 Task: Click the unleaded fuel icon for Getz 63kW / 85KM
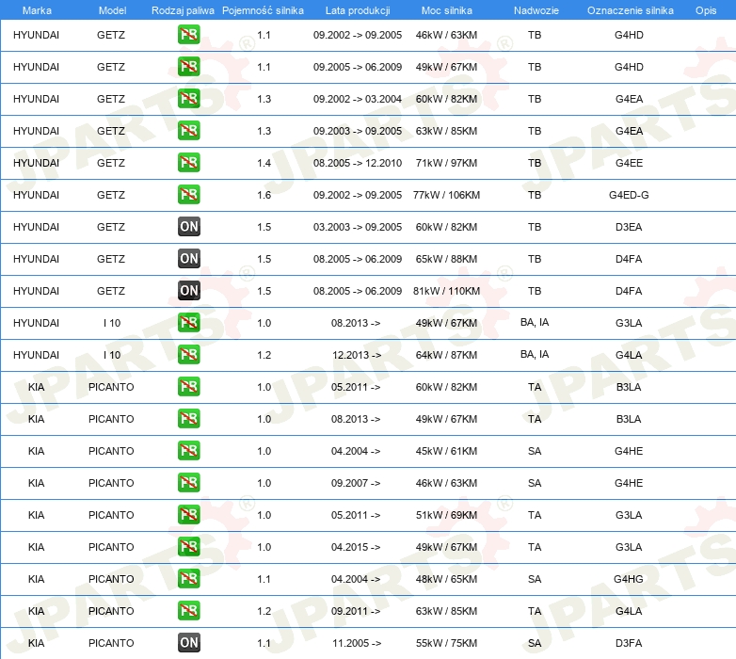tap(188, 131)
